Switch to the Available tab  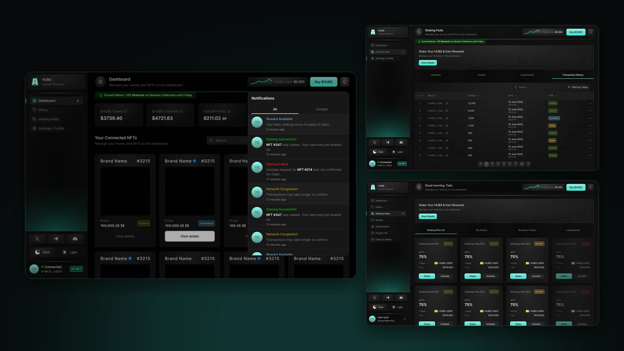(436, 75)
